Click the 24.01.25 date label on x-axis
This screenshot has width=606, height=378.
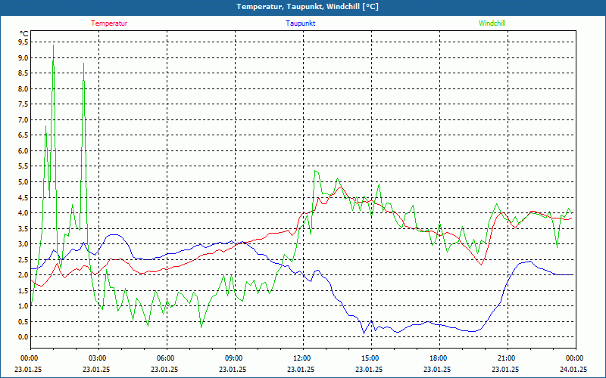(573, 369)
